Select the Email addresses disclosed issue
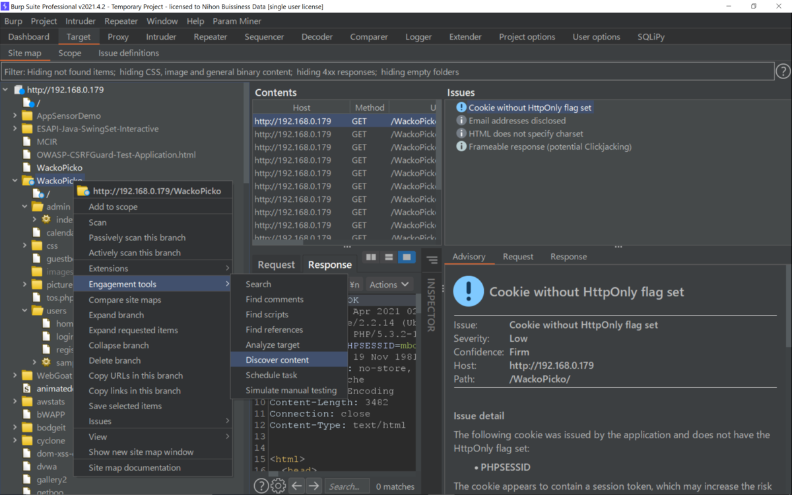Screen dimensions: 792x495 pos(517,121)
